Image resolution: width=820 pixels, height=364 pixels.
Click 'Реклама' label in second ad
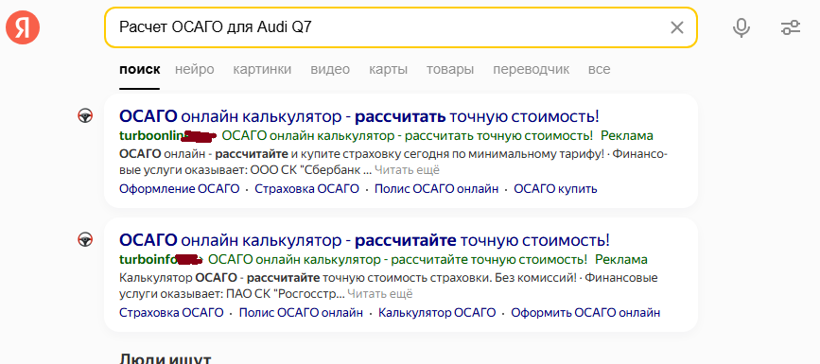pos(621,259)
